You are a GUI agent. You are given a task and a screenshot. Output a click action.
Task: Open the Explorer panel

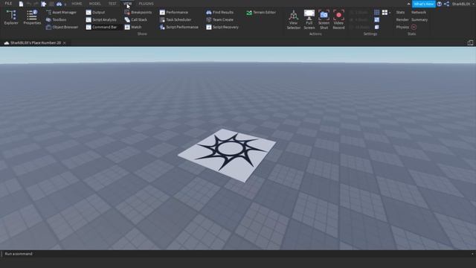click(x=11, y=17)
